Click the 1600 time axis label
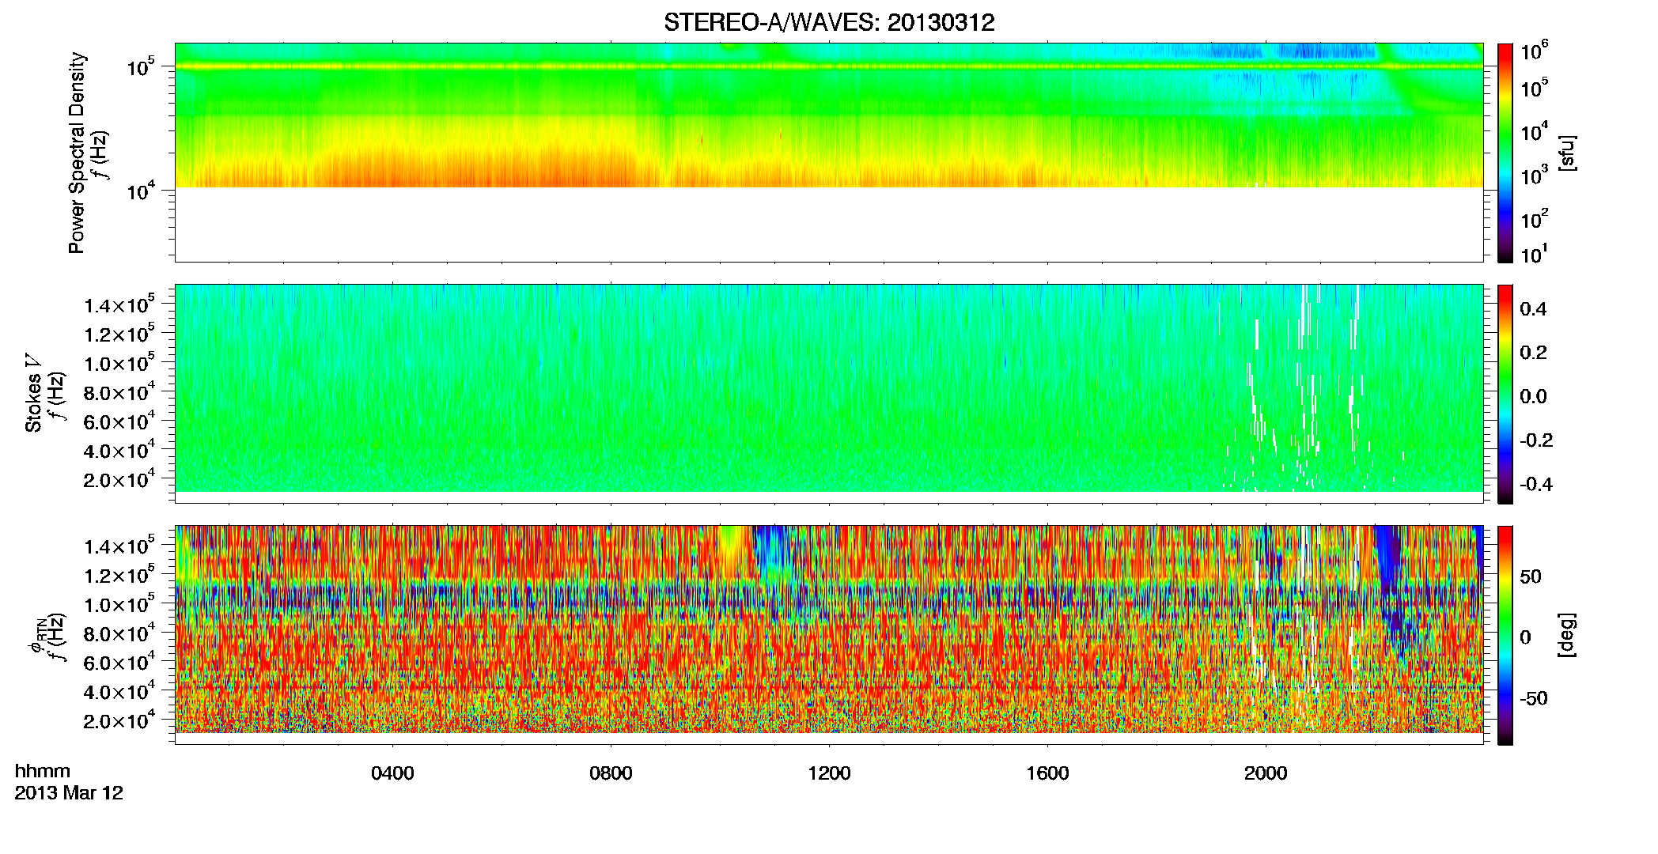This screenshot has width=1658, height=854. (1047, 773)
